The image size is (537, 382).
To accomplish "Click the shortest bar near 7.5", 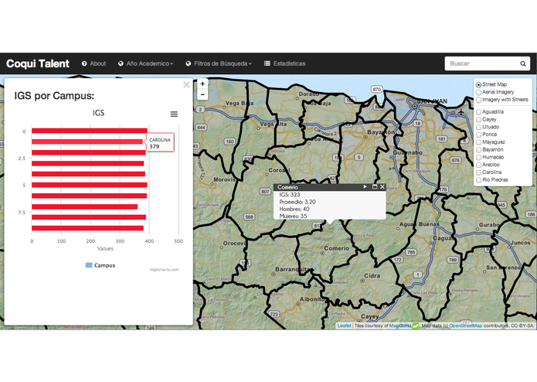I will click(x=84, y=206).
